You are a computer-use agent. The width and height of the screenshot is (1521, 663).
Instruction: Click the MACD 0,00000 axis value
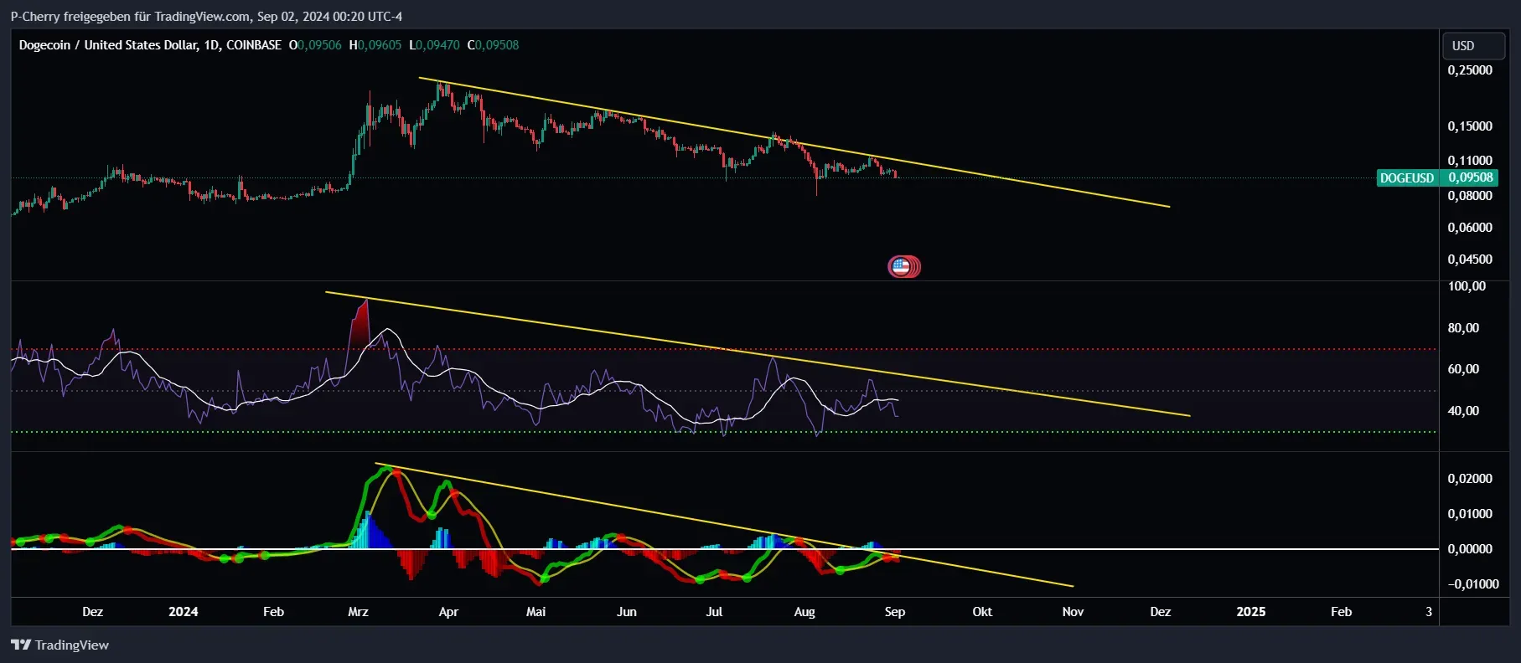pyautogui.click(x=1470, y=549)
